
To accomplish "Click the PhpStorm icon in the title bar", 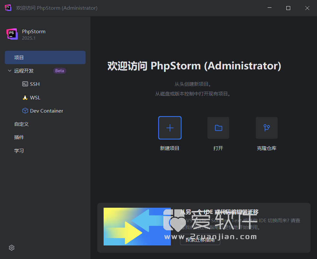I will [x=8, y=8].
